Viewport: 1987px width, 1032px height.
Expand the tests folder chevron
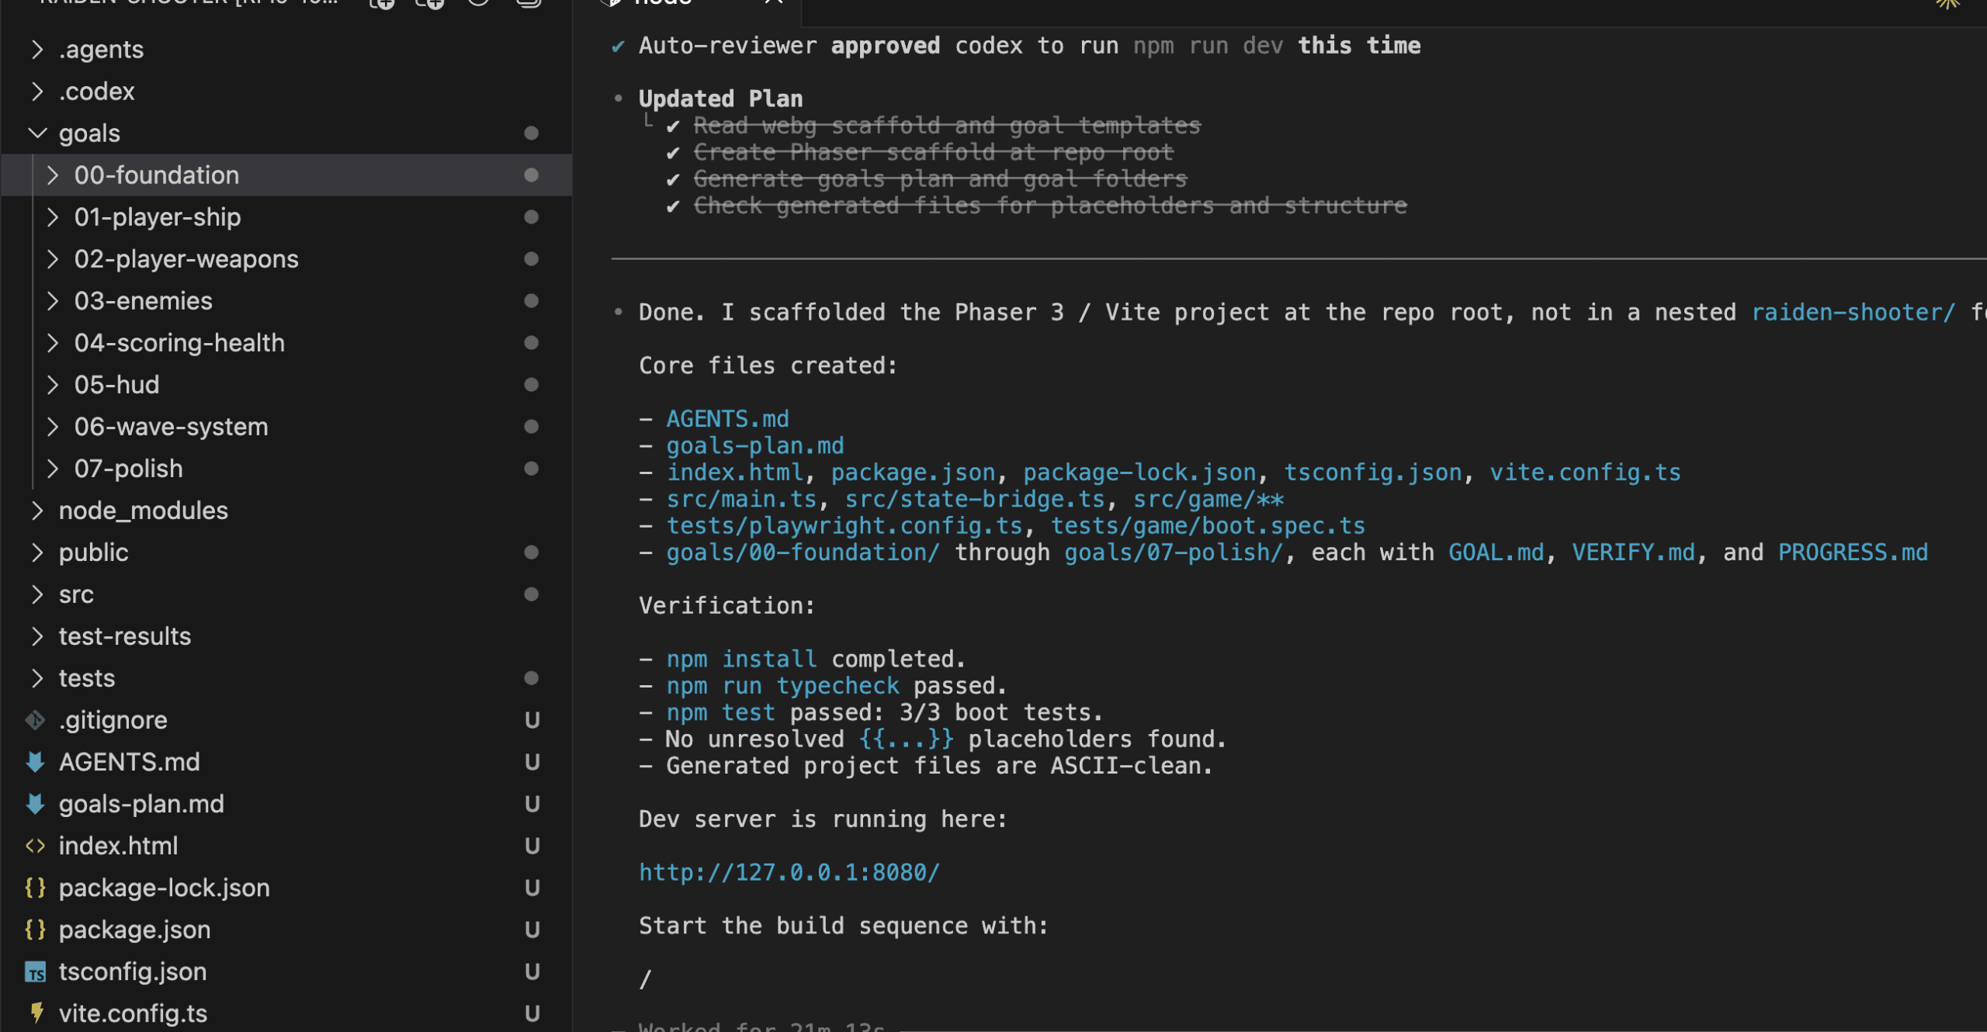click(x=36, y=678)
